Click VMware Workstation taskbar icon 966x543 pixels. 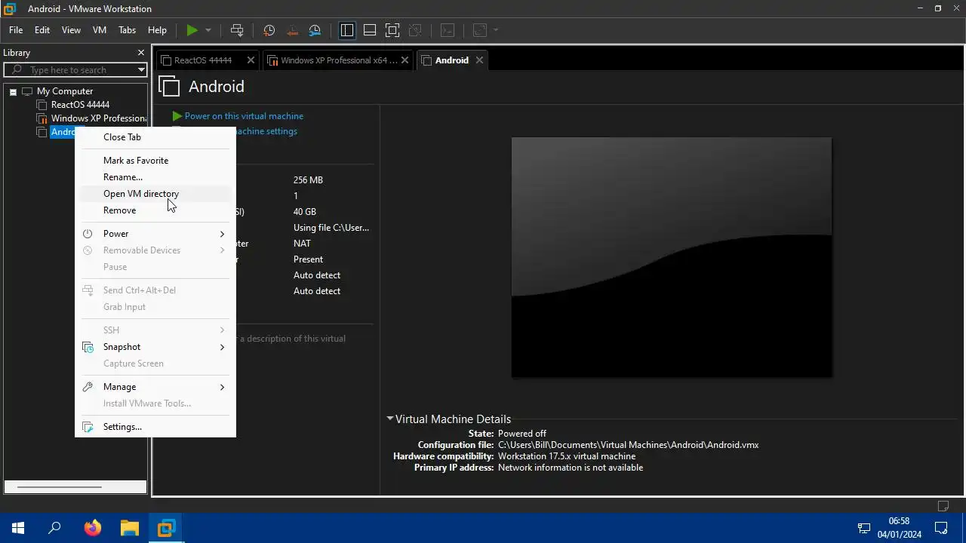point(166,528)
